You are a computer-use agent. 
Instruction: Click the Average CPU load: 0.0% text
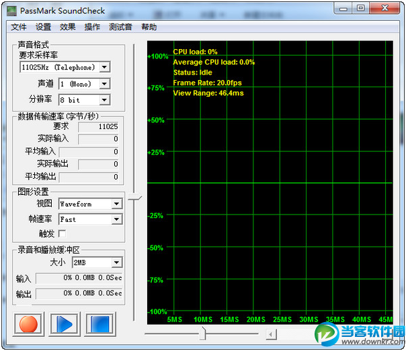[x=214, y=62]
